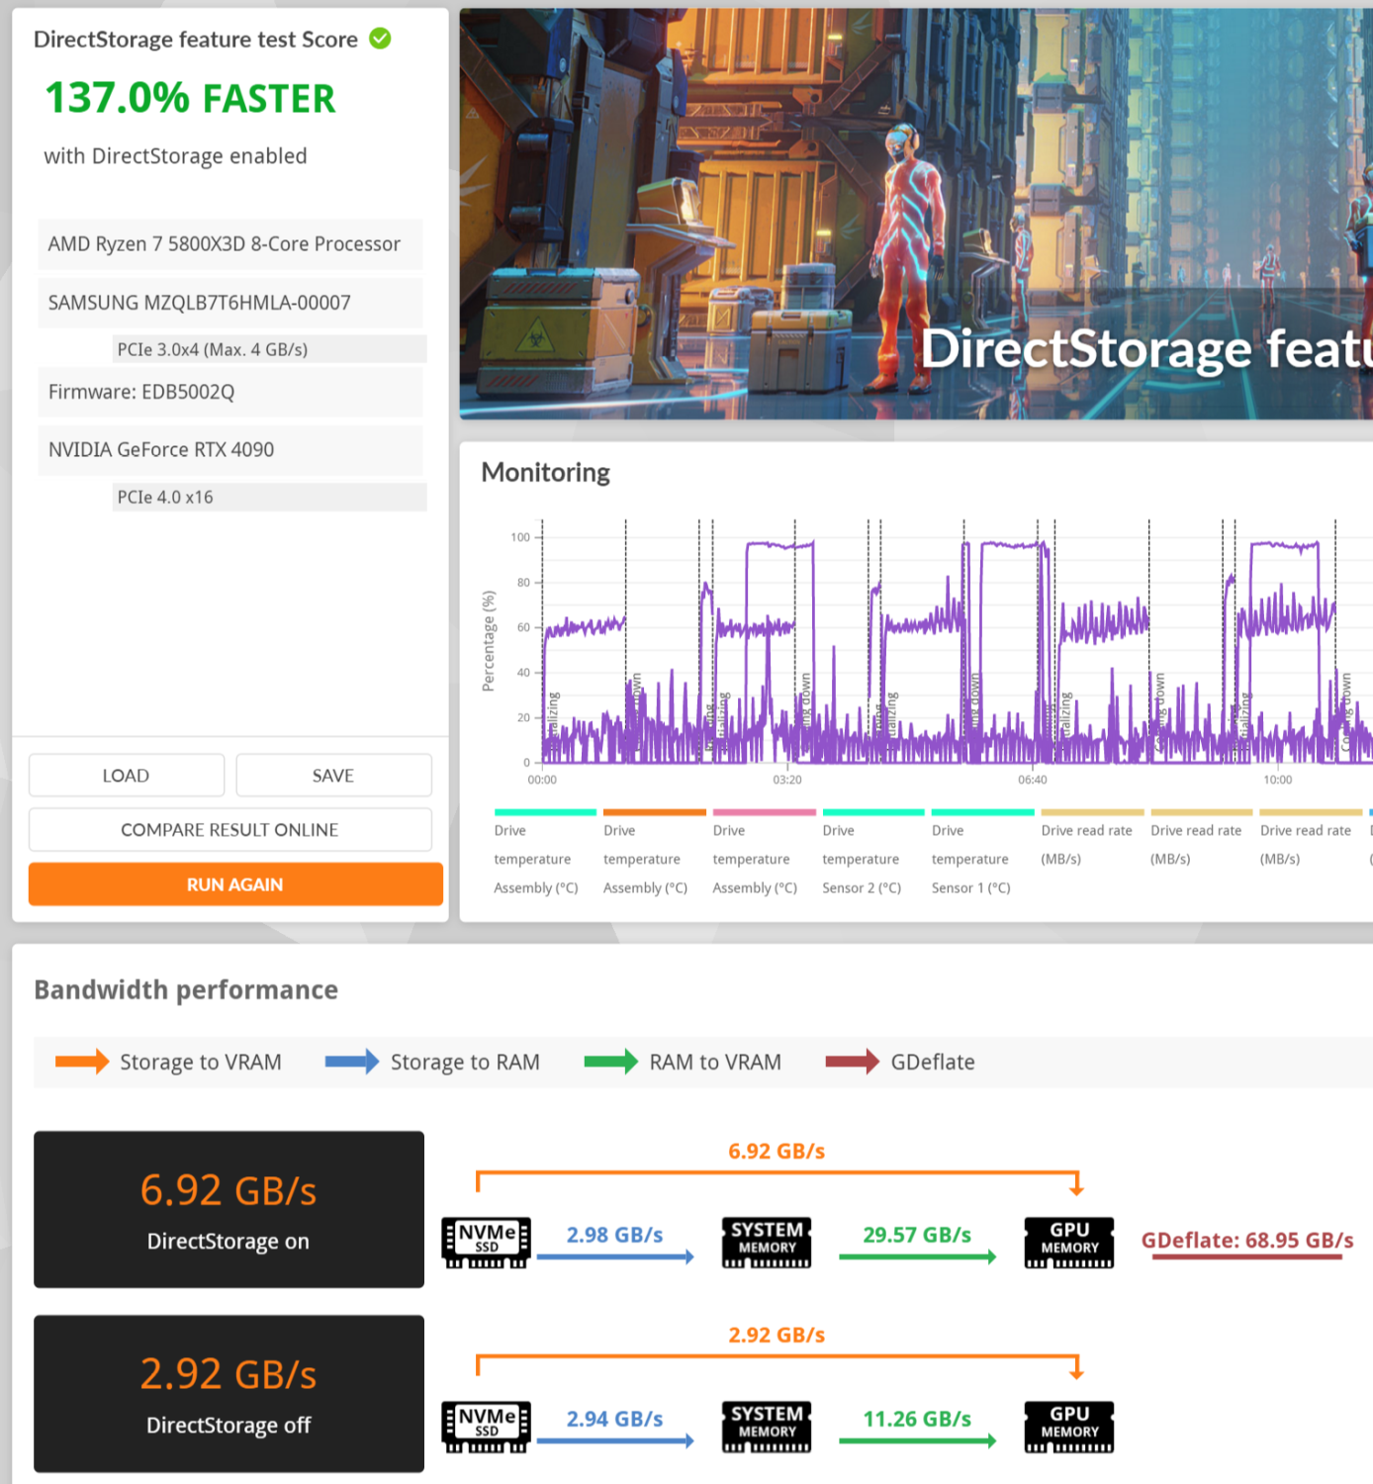Click the black DirectStorage off result card
Viewport: 1373px width, 1484px height.
(229, 1393)
